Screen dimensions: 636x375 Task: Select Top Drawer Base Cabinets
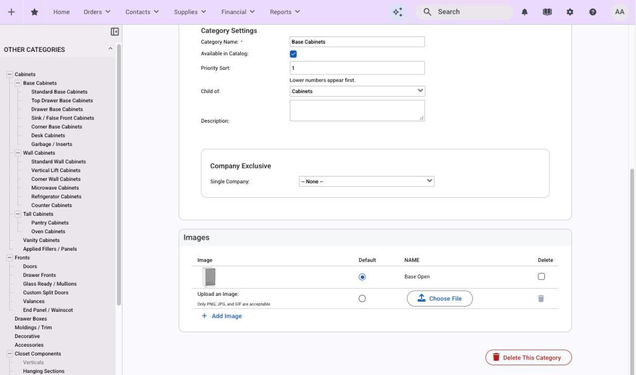pyautogui.click(x=62, y=101)
